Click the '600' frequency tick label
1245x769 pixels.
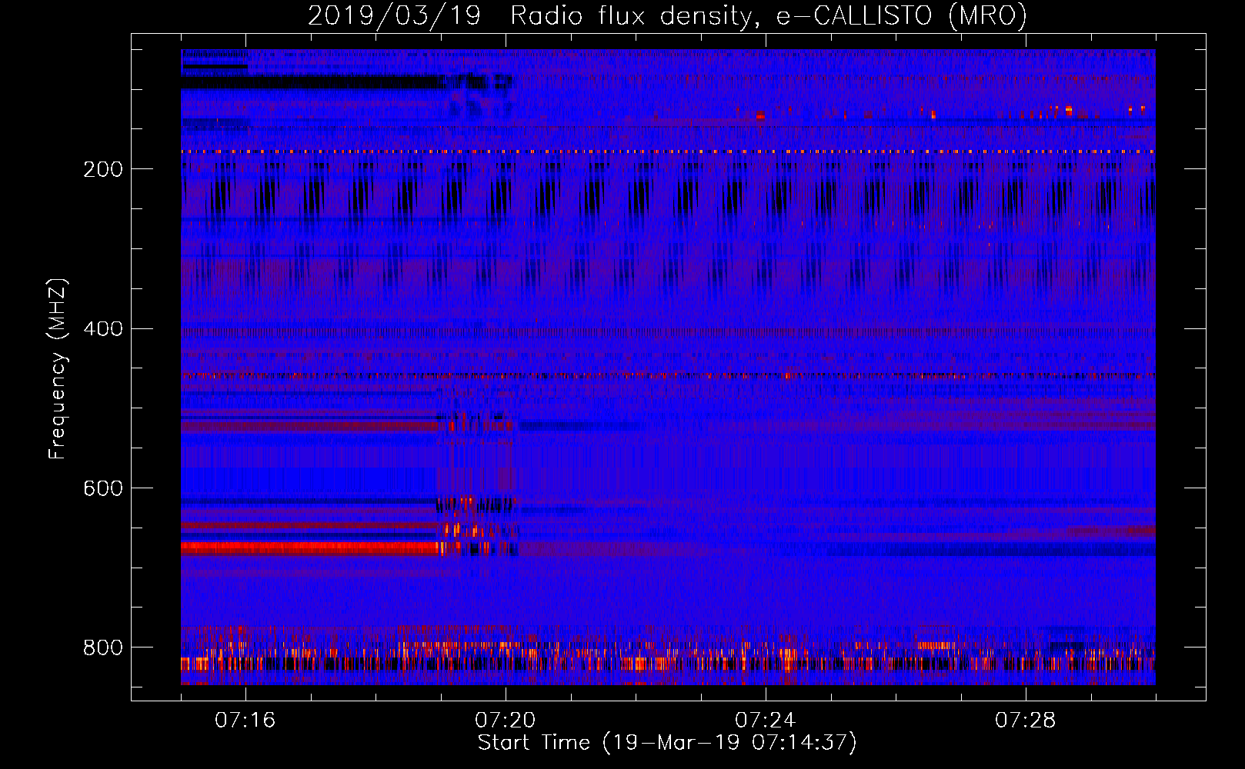coord(103,489)
